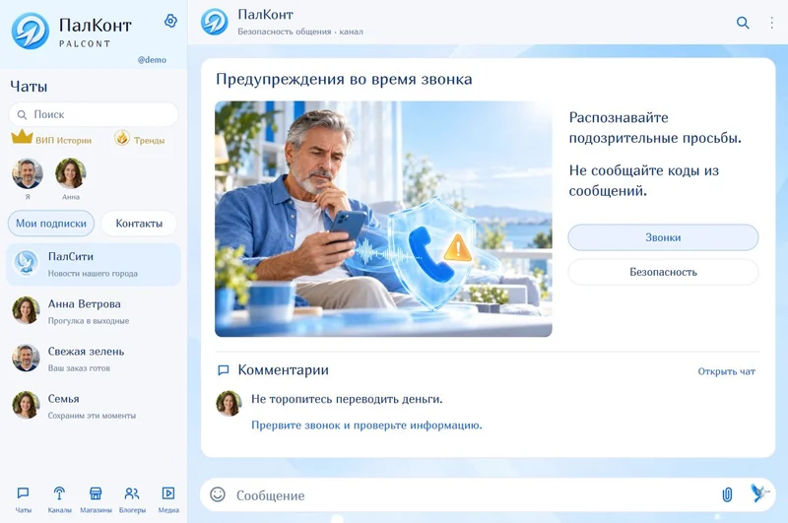Open the Анна Ветрова chat
Screen dimensions: 788x523
(94, 310)
